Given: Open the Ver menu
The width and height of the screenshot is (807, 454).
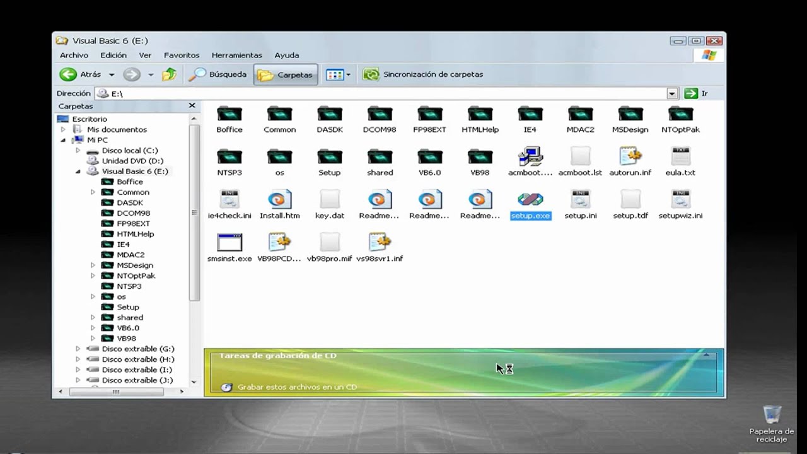Looking at the screenshot, I should (145, 55).
